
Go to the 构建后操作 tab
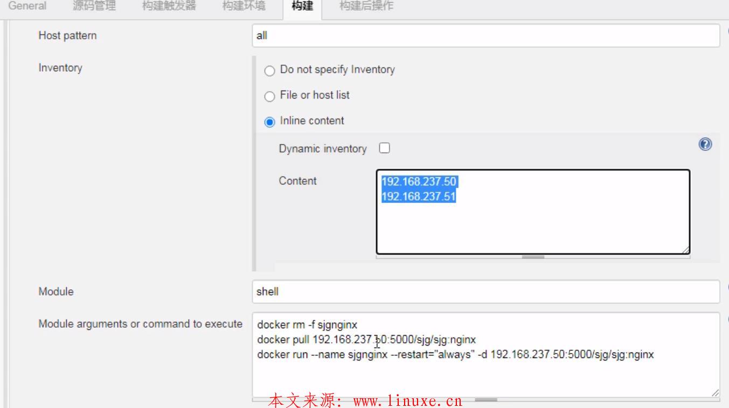click(x=366, y=6)
